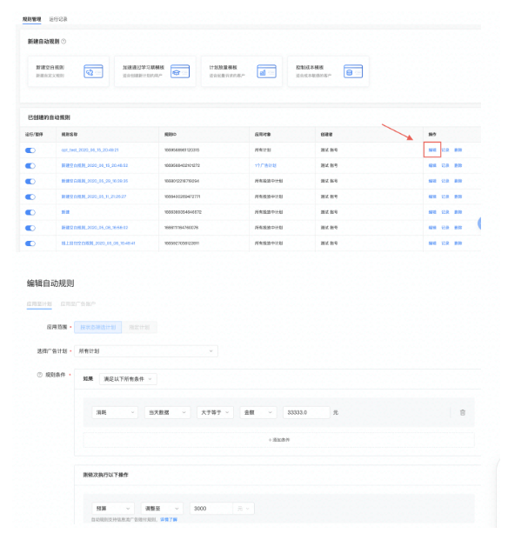Viewport: 508px width, 533px height.
Task: Open the 详情了解 link below the budget row
Action: (169, 519)
